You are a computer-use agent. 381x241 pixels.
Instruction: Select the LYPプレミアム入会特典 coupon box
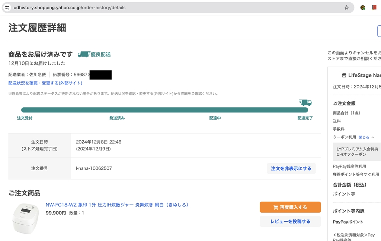coord(356,152)
